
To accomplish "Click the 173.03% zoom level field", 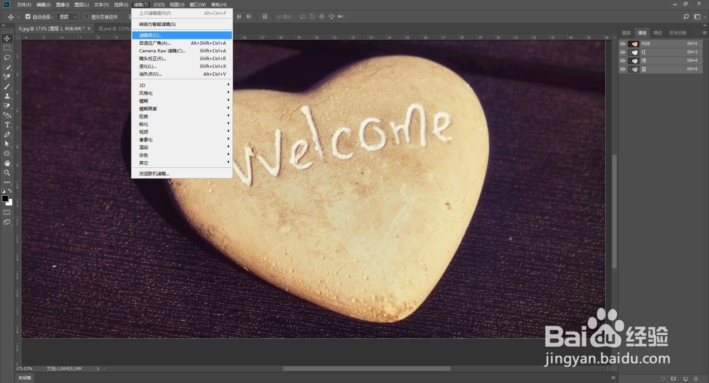I will (x=24, y=368).
